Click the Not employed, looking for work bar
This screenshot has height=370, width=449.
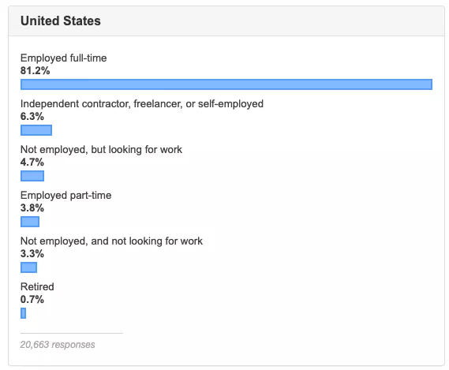point(32,176)
